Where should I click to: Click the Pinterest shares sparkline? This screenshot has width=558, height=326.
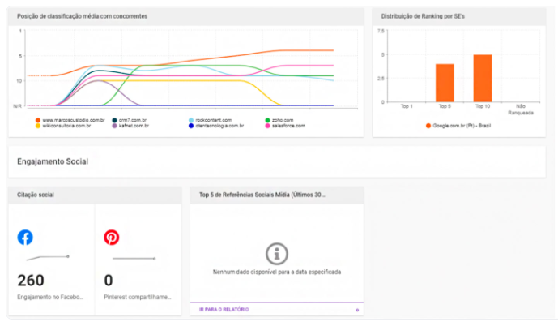click(x=134, y=259)
